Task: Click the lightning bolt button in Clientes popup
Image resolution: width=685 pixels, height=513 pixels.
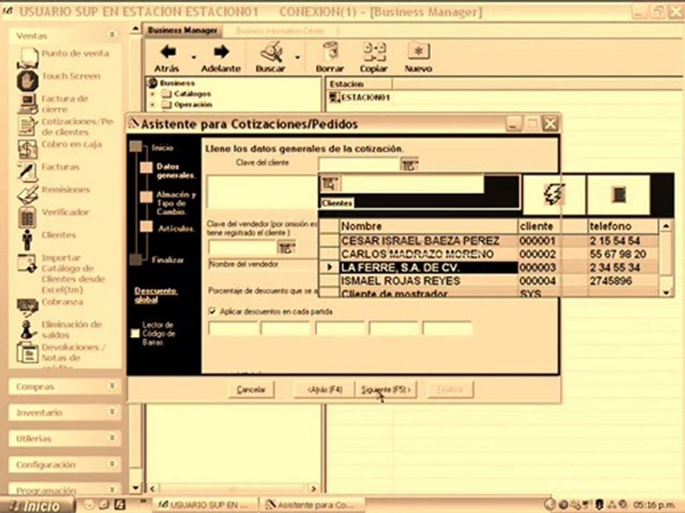Action: 554,194
